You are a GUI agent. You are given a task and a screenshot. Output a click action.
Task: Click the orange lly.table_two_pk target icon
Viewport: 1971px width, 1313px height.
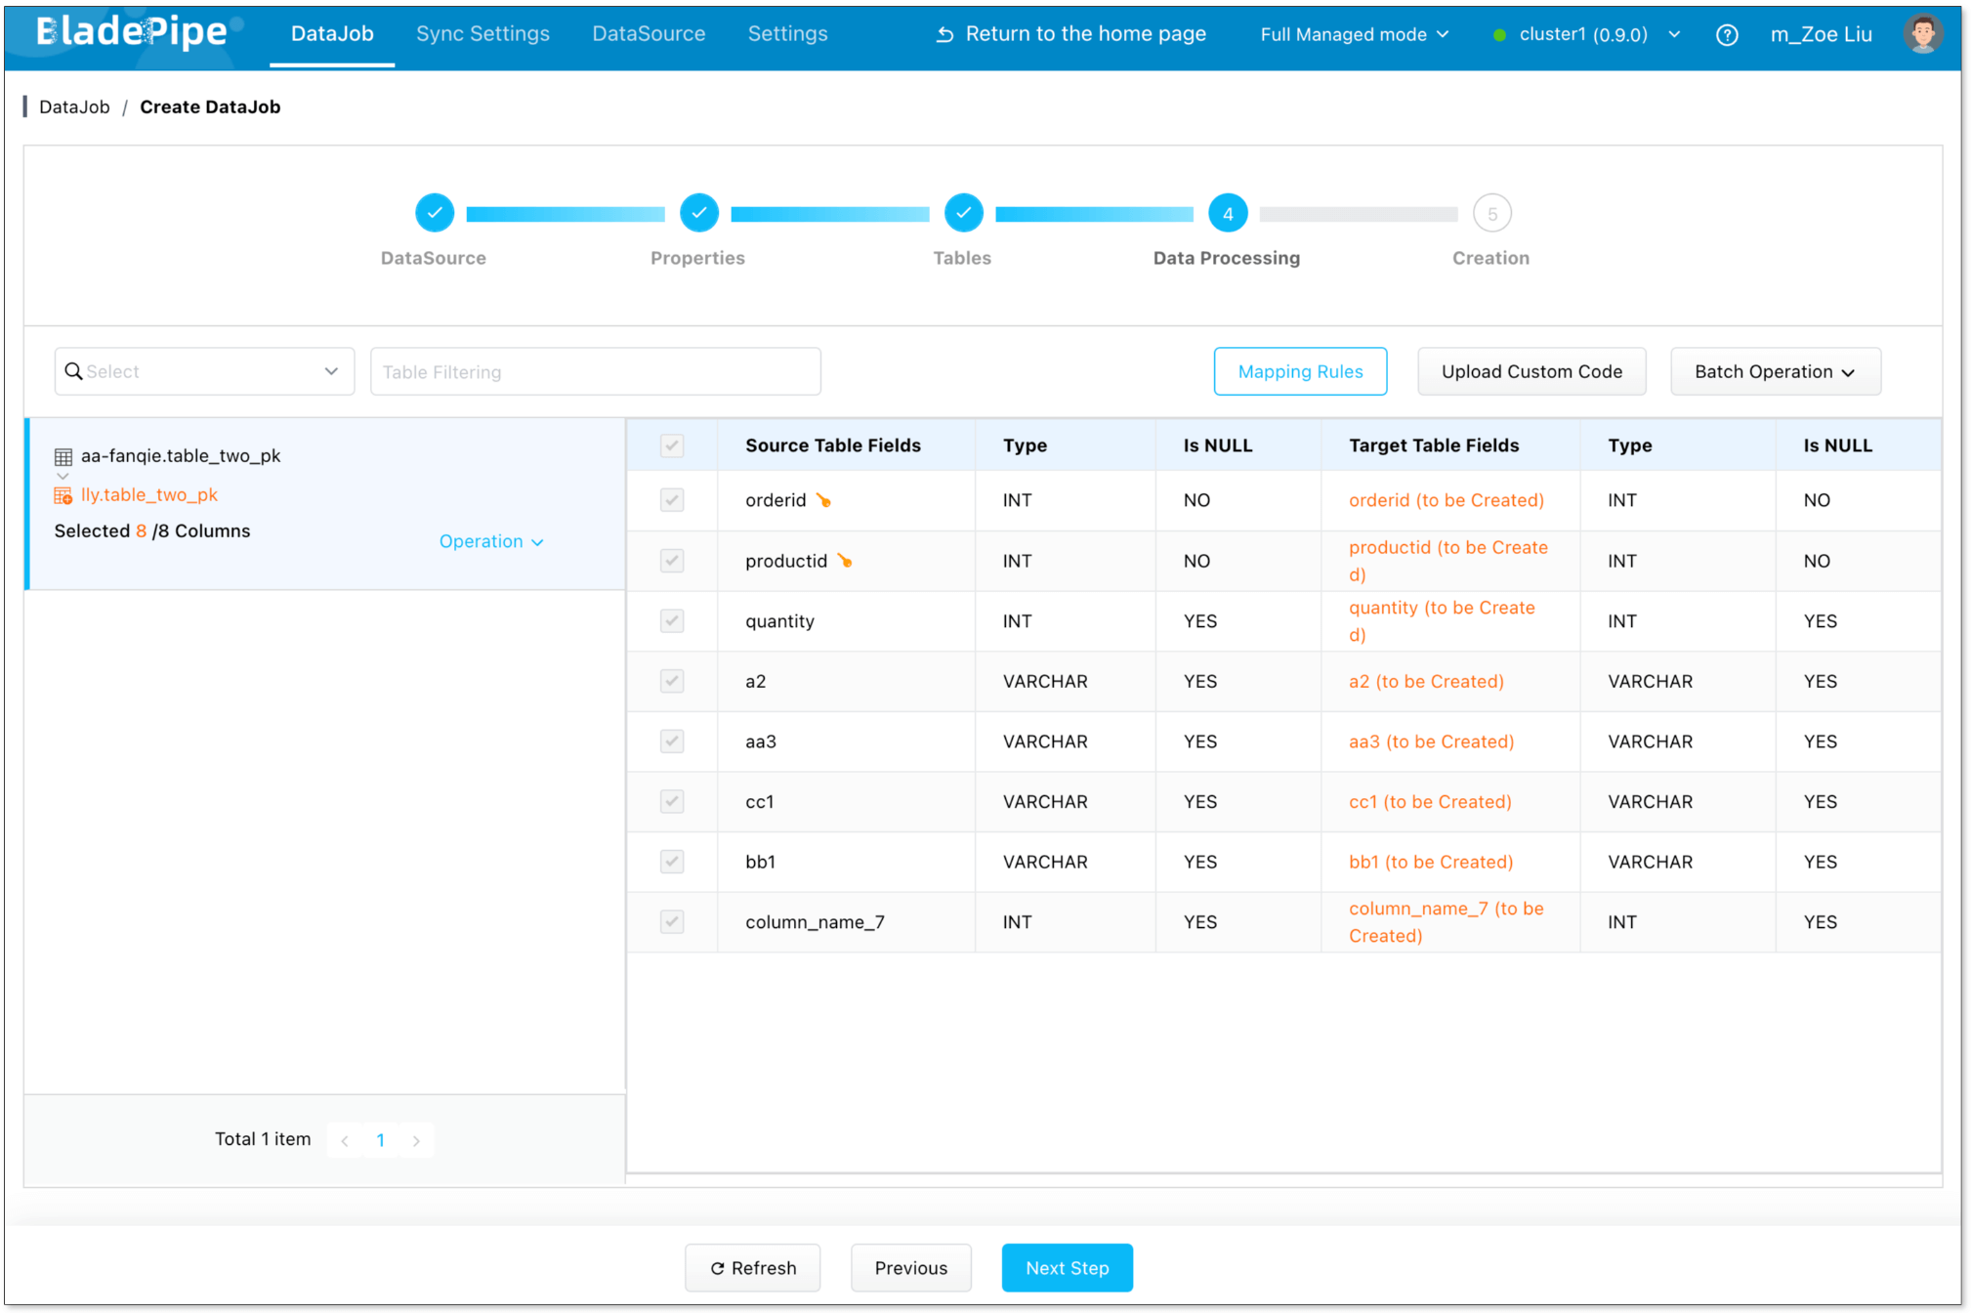[x=63, y=495]
